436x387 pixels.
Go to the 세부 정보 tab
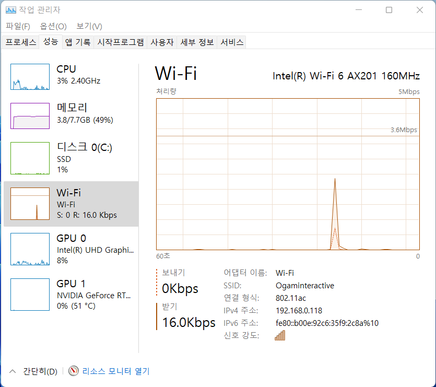click(197, 43)
